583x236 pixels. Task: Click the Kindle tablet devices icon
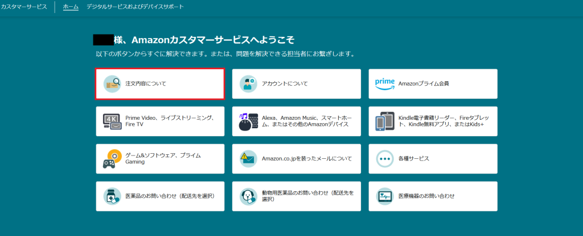(x=385, y=121)
